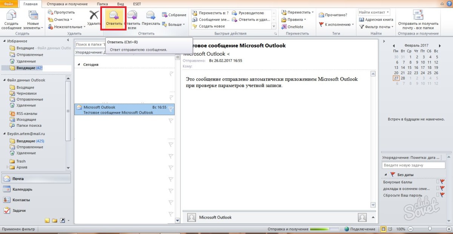Screen dimensions: 453x234
Task: Open Контакты module in navigation pane
Action: point(35,200)
